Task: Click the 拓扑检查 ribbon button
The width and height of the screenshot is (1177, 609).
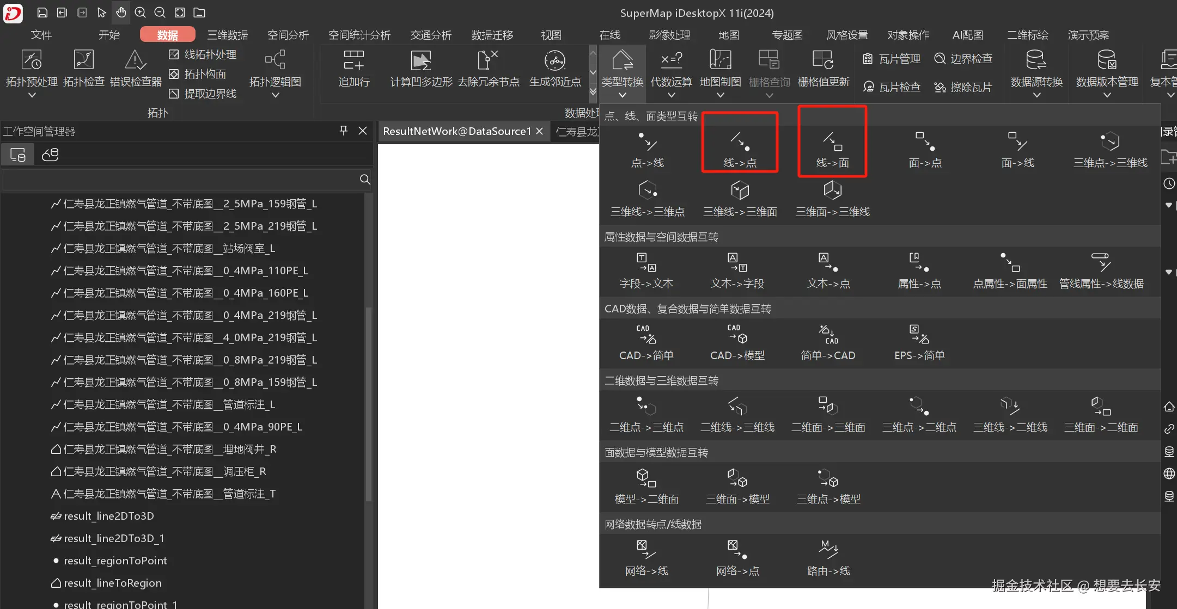Action: point(84,68)
